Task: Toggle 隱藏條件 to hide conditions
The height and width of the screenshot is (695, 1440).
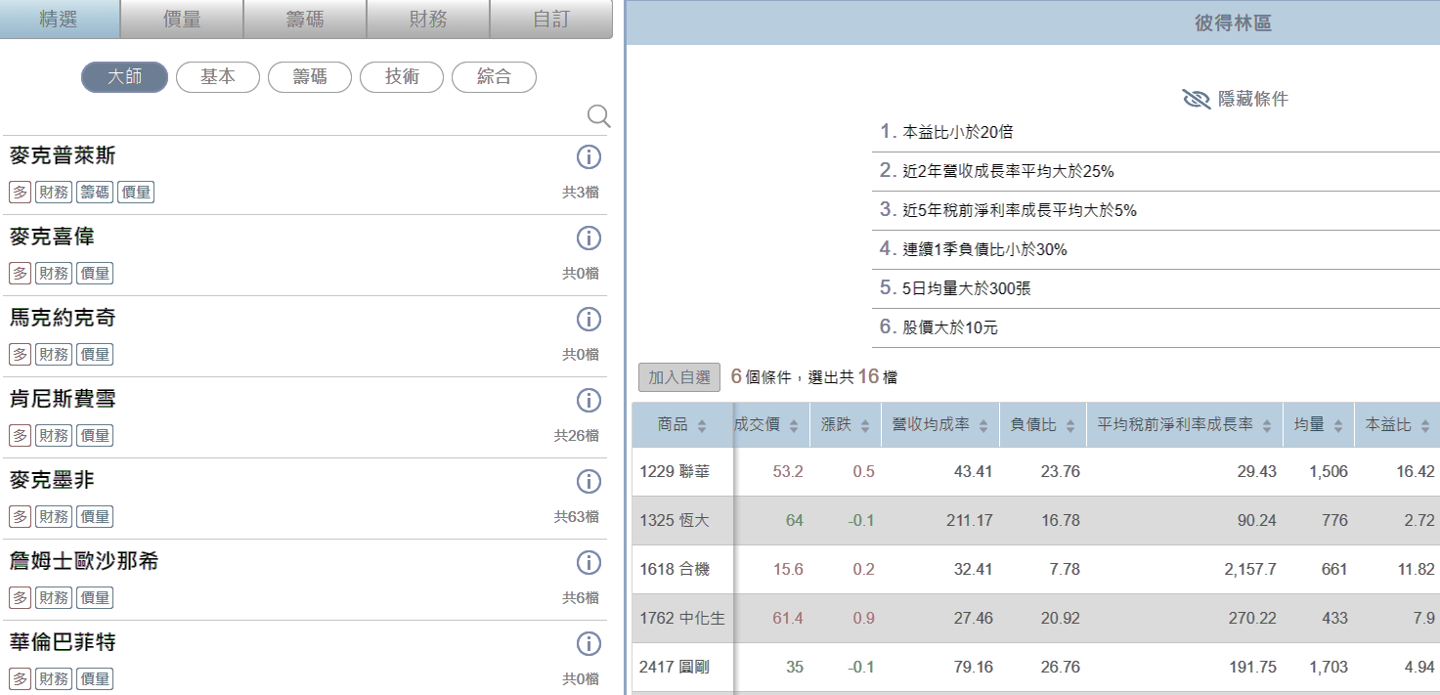Action: coord(1235,99)
